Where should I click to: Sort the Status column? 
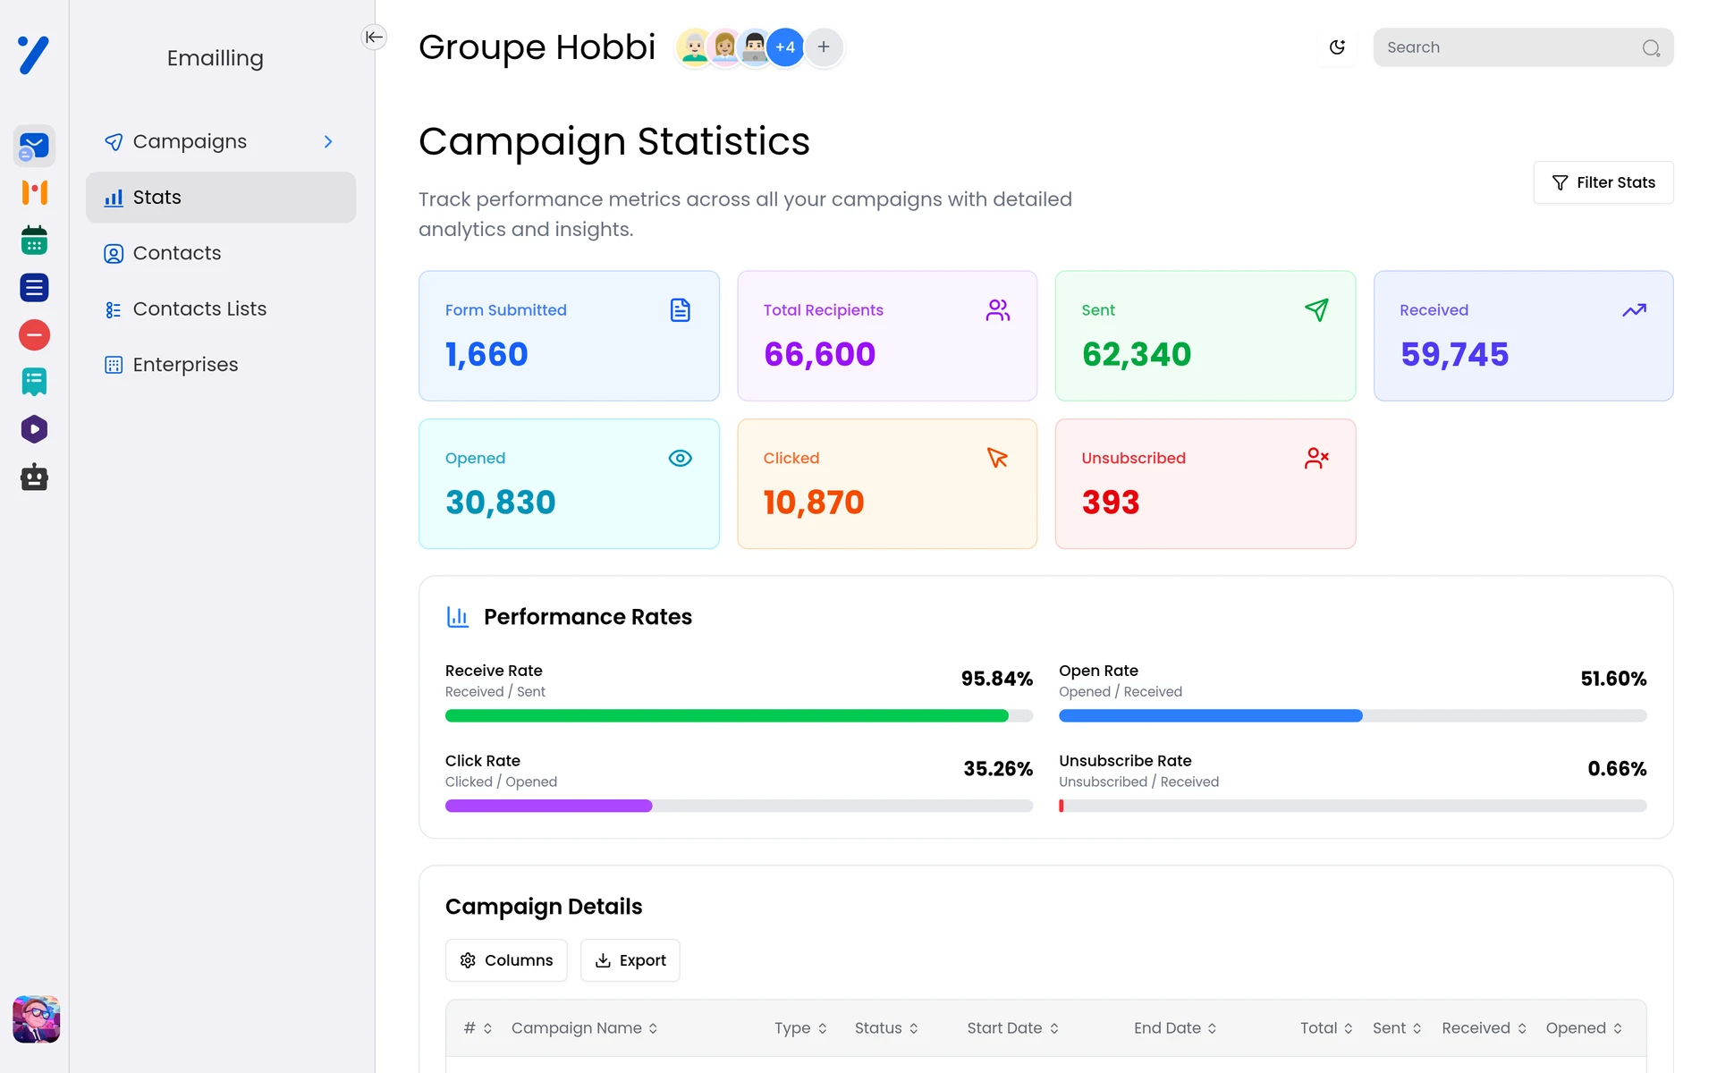click(x=886, y=1028)
